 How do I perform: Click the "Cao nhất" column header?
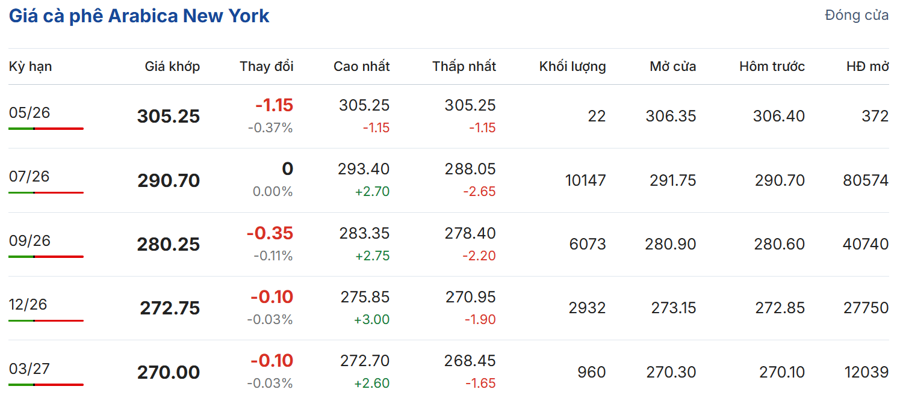[361, 67]
